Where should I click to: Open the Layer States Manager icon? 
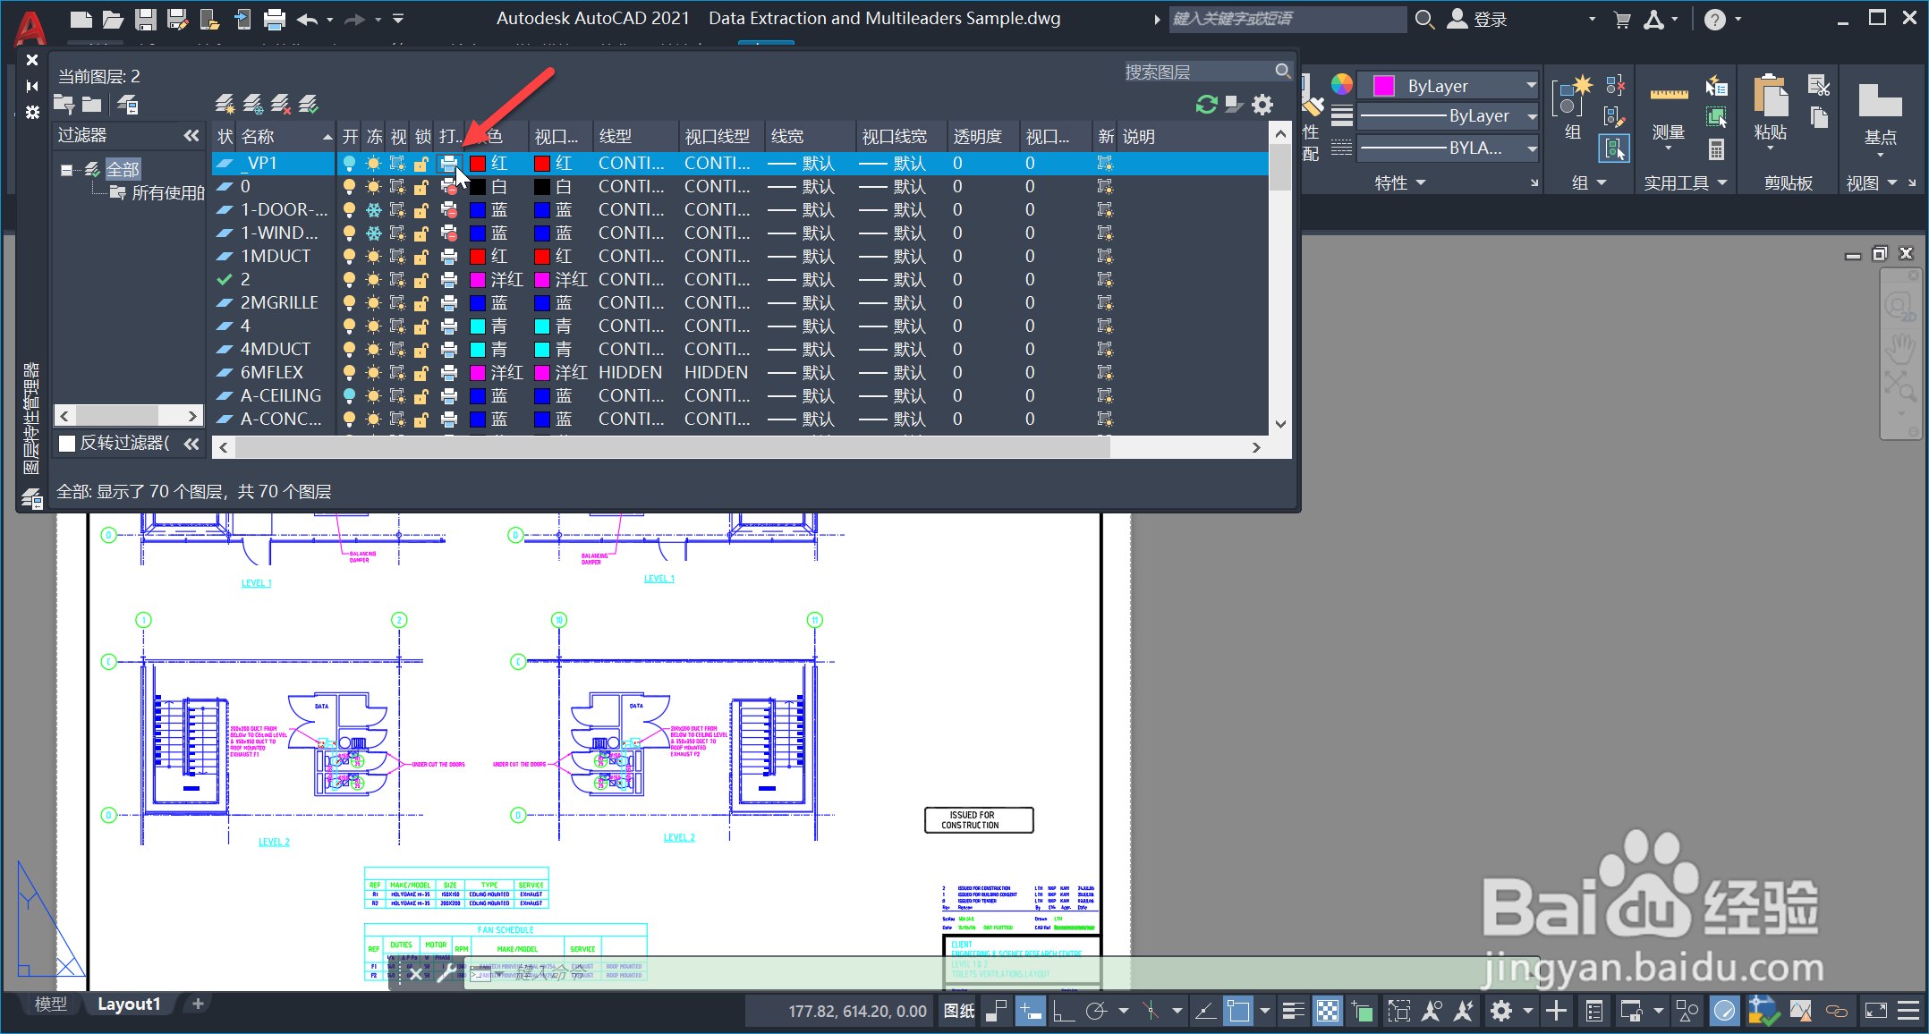click(x=128, y=105)
